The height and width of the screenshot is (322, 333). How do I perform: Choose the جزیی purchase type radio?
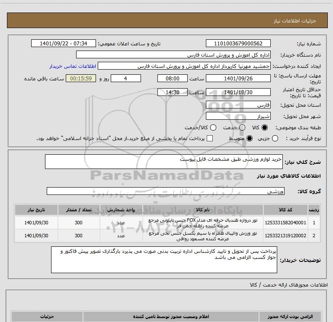pos(275,138)
